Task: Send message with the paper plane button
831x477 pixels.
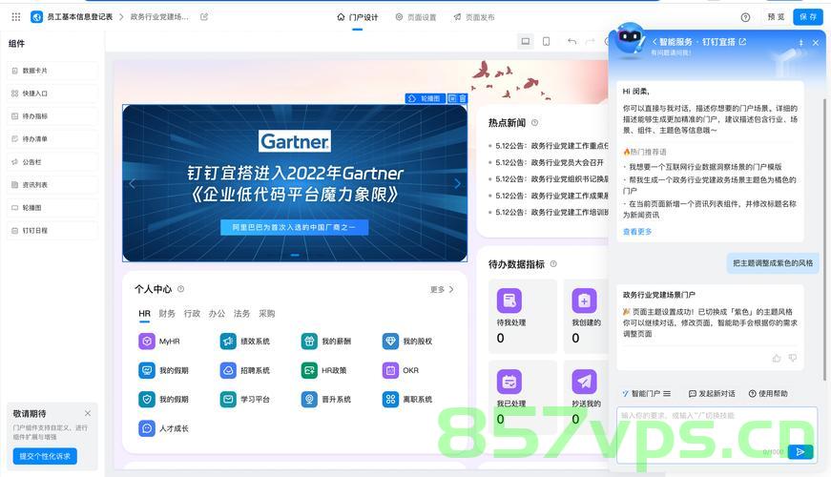Action: point(800,451)
